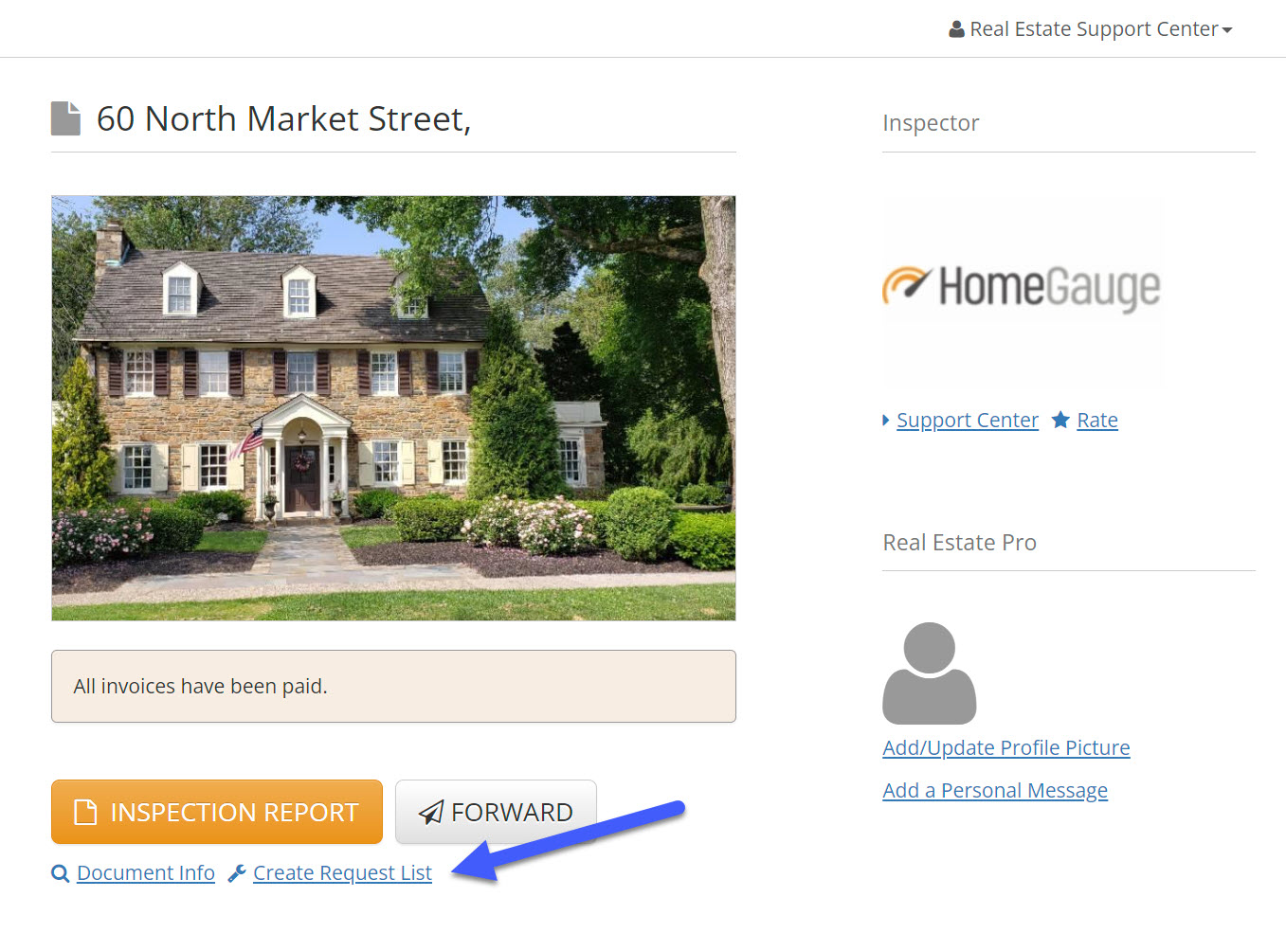1286x933 pixels.
Task: Click the star icon next to Rate
Action: coord(1060,420)
